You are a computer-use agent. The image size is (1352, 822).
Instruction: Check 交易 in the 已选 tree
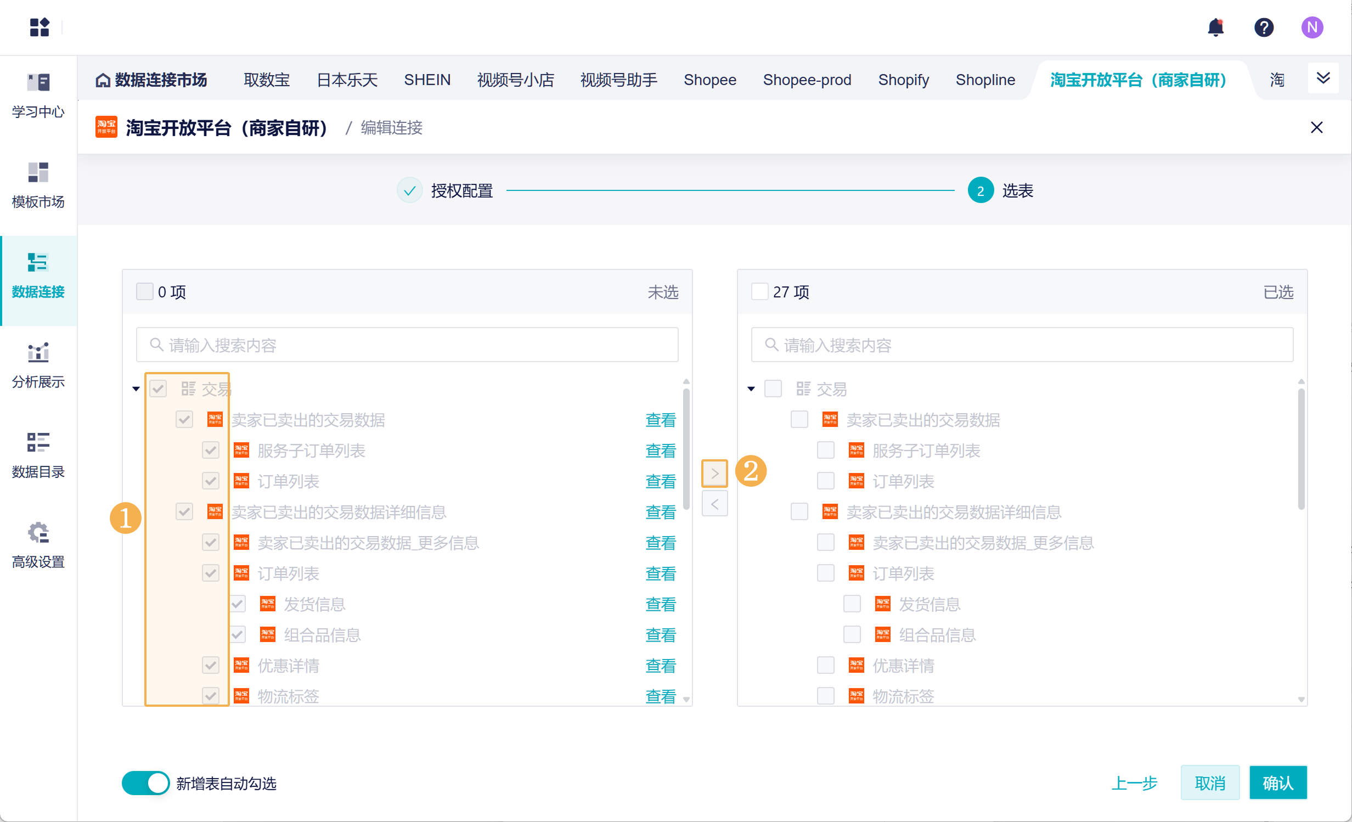(x=773, y=389)
